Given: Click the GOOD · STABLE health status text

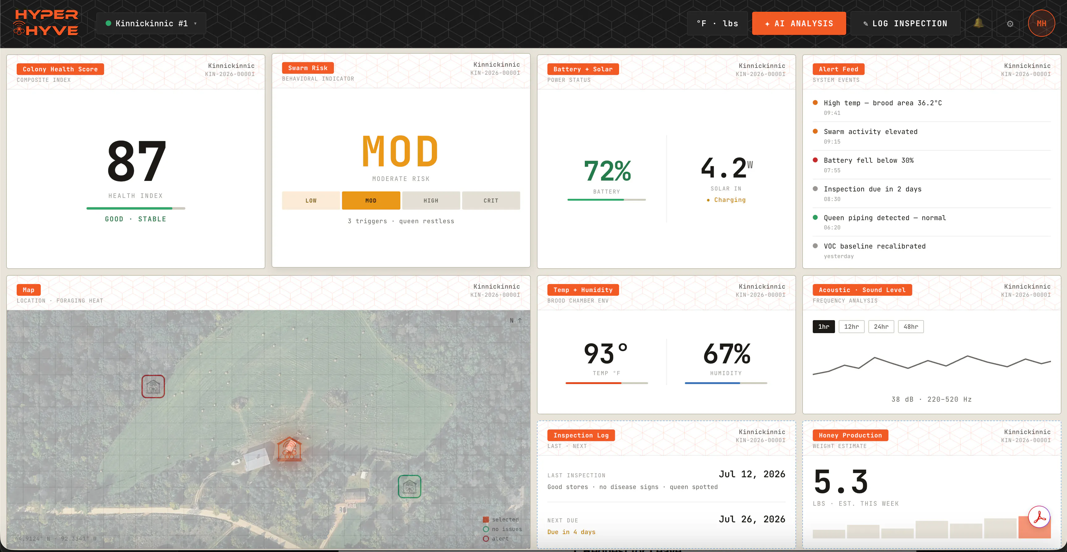Looking at the screenshot, I should 135,219.
